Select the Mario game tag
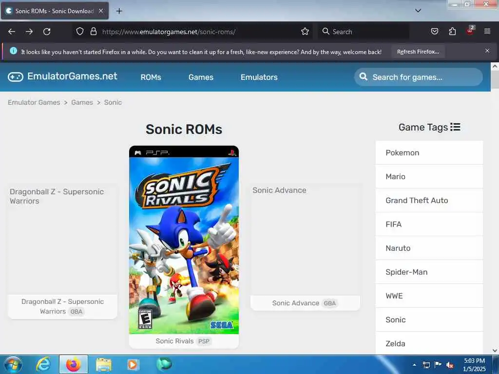The image size is (499, 374). coord(429,176)
